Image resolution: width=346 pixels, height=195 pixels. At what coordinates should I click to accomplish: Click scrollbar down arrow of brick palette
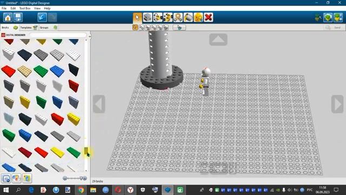pos(86,171)
